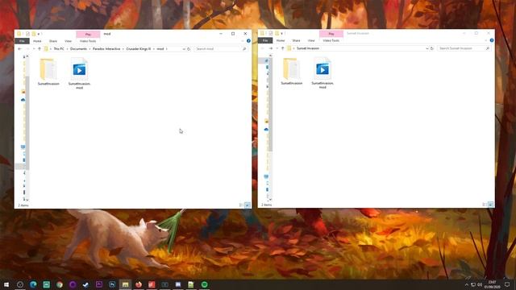Open File Explorer taskbar button
The image size is (516, 290).
click(x=126, y=284)
